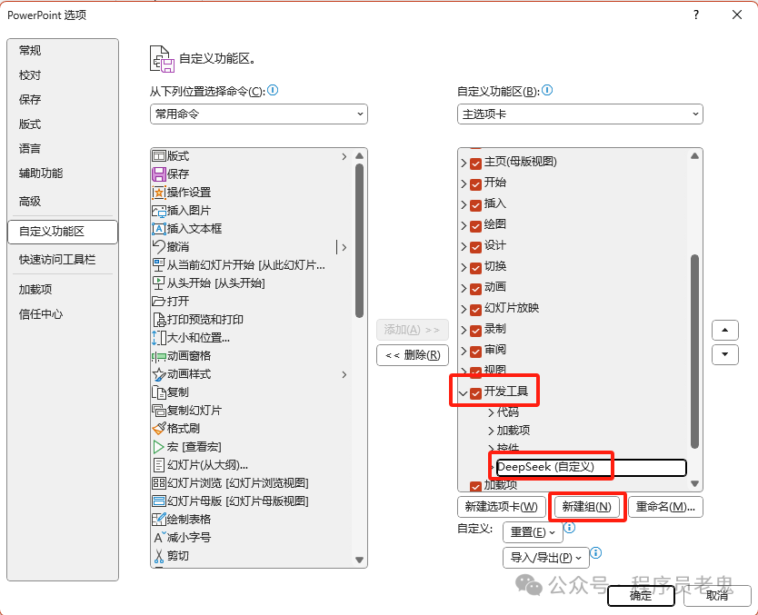Image resolution: width=758 pixels, height=615 pixels.
Task: Click the Macros (宏) play icon
Action: click(x=158, y=447)
